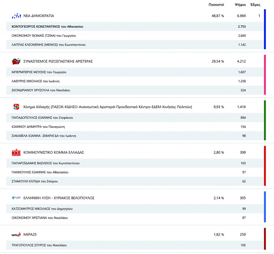This screenshot has width=274, height=254.
Task: Select the ΝΕΑ ΔΗΜΟΚΡΑΤΙΑ party name
Action: [x=39, y=16]
